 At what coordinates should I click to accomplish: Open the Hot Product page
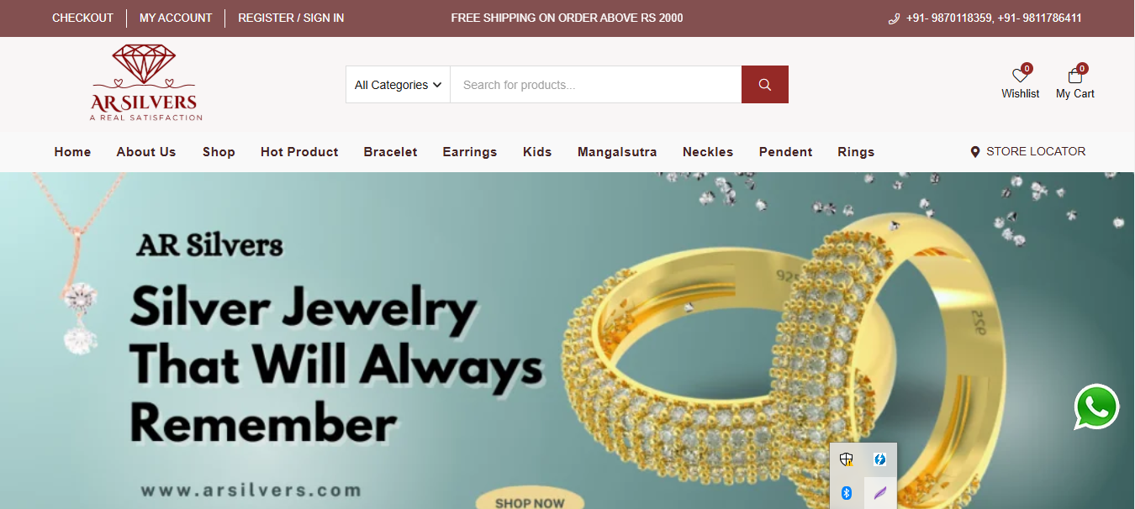(299, 152)
